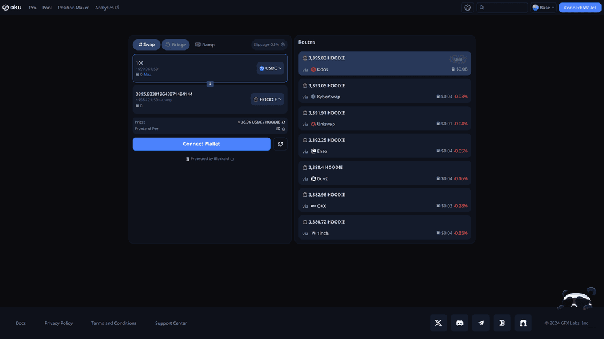Select the KyberSwap route

click(385, 91)
